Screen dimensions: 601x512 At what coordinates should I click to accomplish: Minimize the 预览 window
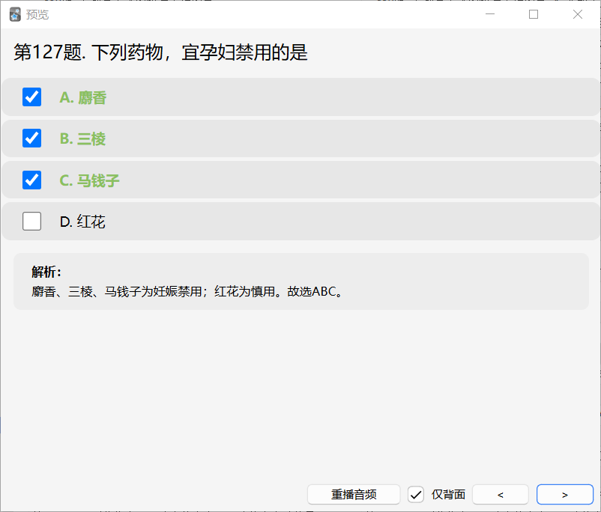(x=490, y=14)
